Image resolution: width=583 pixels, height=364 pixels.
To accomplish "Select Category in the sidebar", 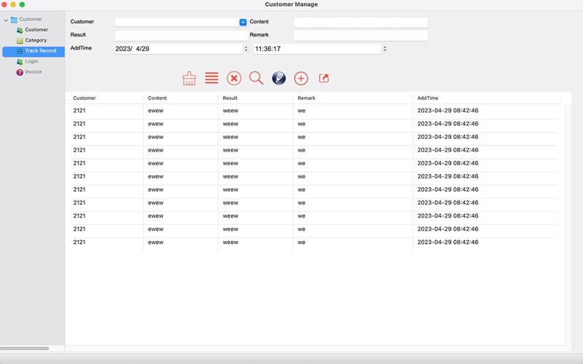I will click(x=36, y=41).
